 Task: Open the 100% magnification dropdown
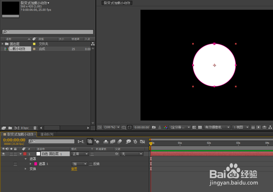click(112, 127)
